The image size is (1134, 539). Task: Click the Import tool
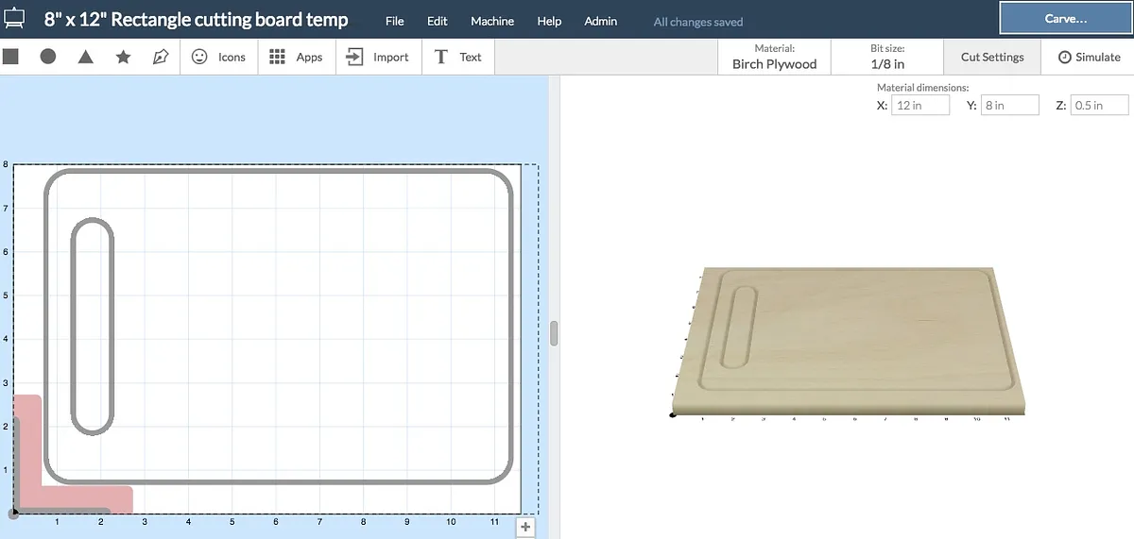point(377,57)
